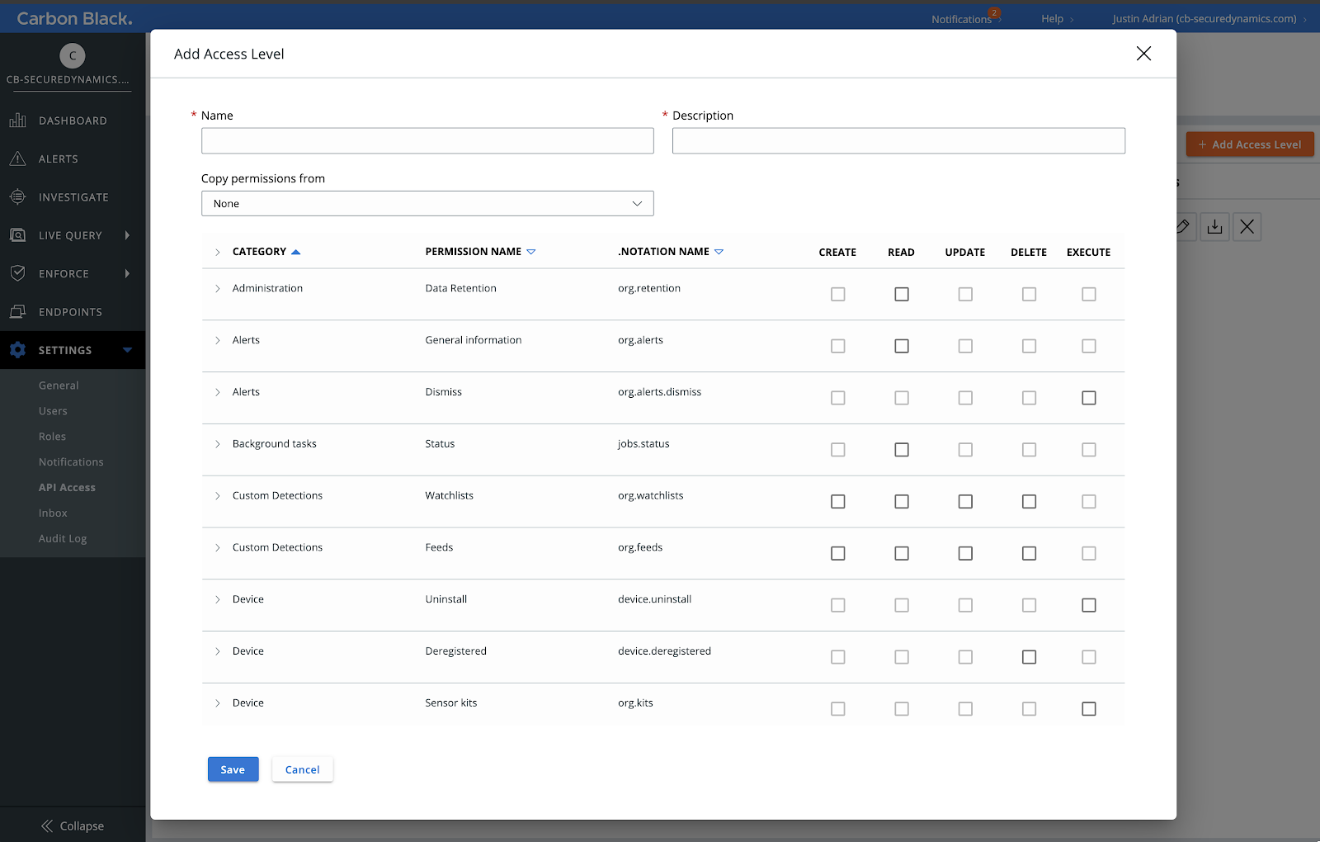Click .Notation Name sort arrow
Viewport: 1320px width, 842px height.
point(719,252)
